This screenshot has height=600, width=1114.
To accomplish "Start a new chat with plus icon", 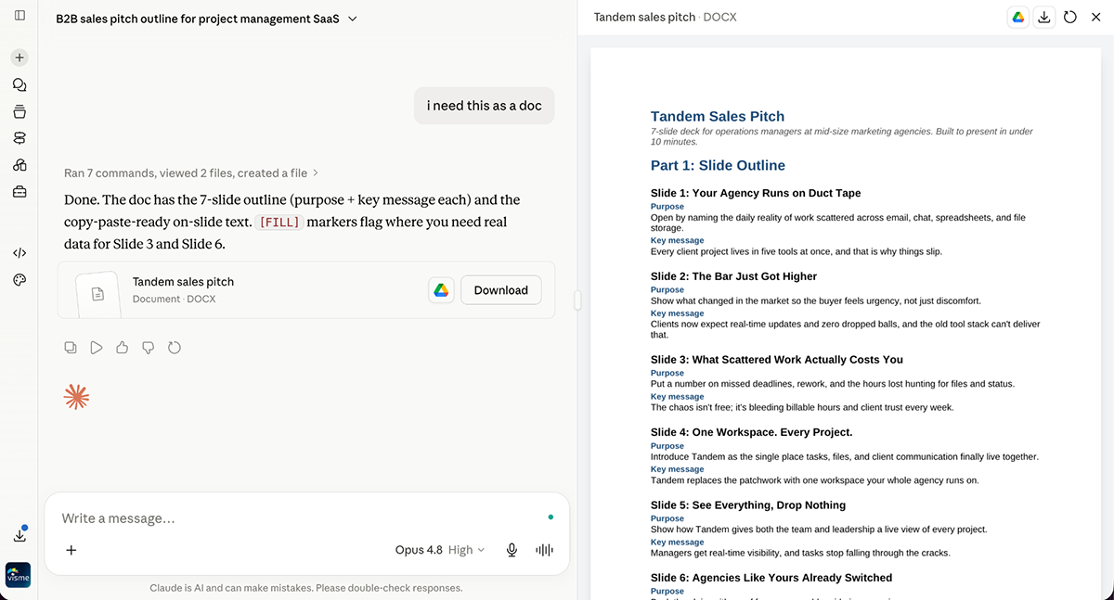I will [x=19, y=57].
